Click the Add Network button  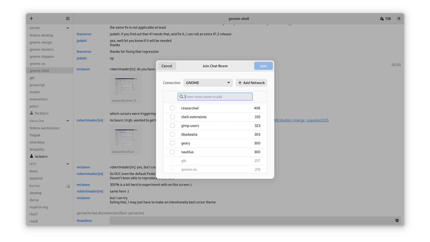(x=251, y=83)
